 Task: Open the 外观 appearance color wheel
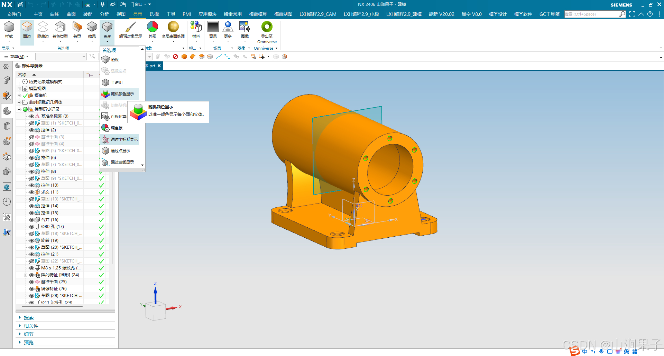click(x=153, y=32)
